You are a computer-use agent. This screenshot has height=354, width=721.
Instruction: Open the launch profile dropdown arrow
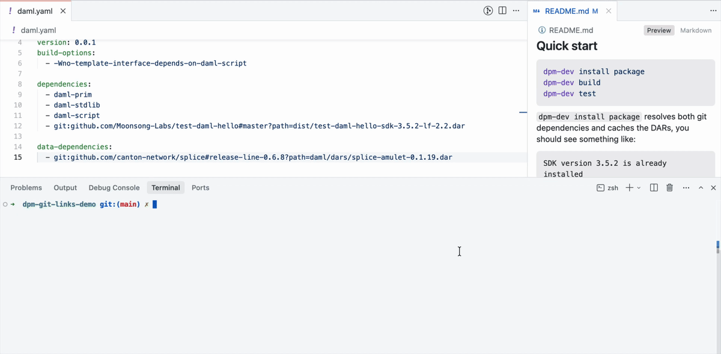coord(639,188)
